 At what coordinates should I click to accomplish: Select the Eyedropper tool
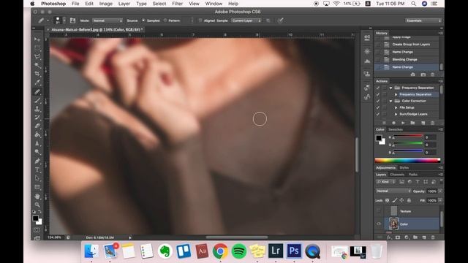(x=37, y=83)
